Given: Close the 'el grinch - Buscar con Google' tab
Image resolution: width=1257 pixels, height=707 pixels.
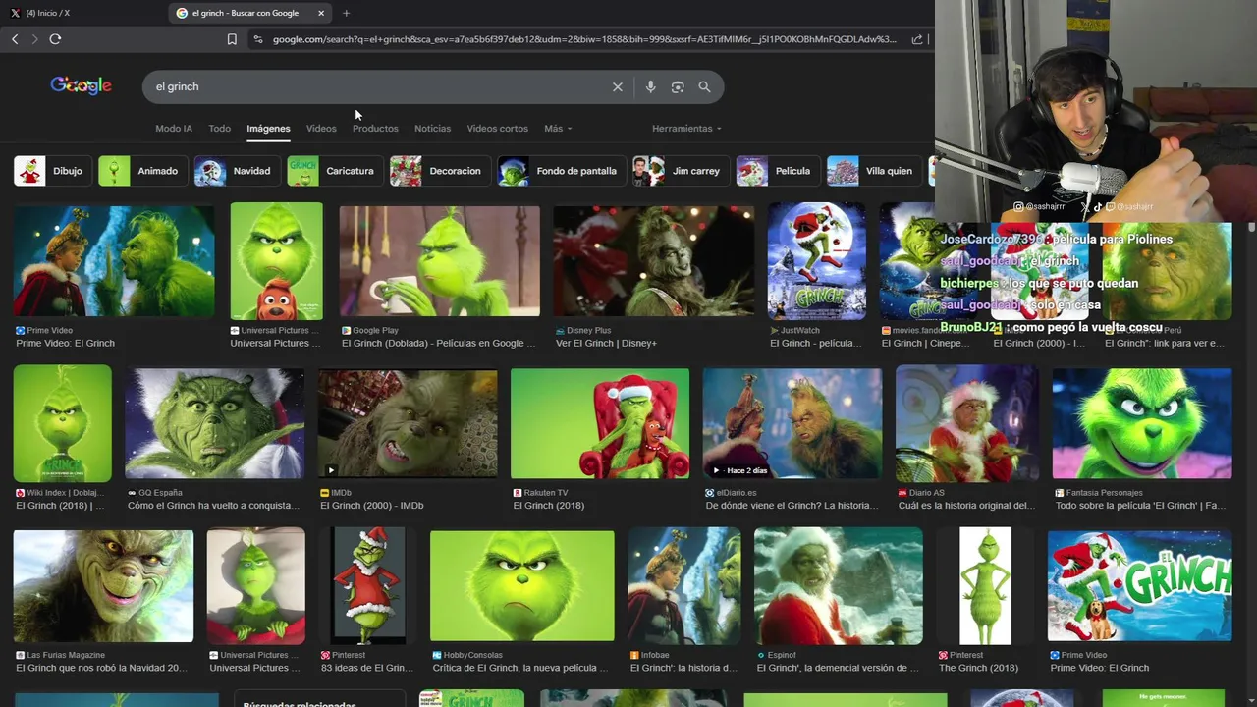Looking at the screenshot, I should click(x=321, y=13).
